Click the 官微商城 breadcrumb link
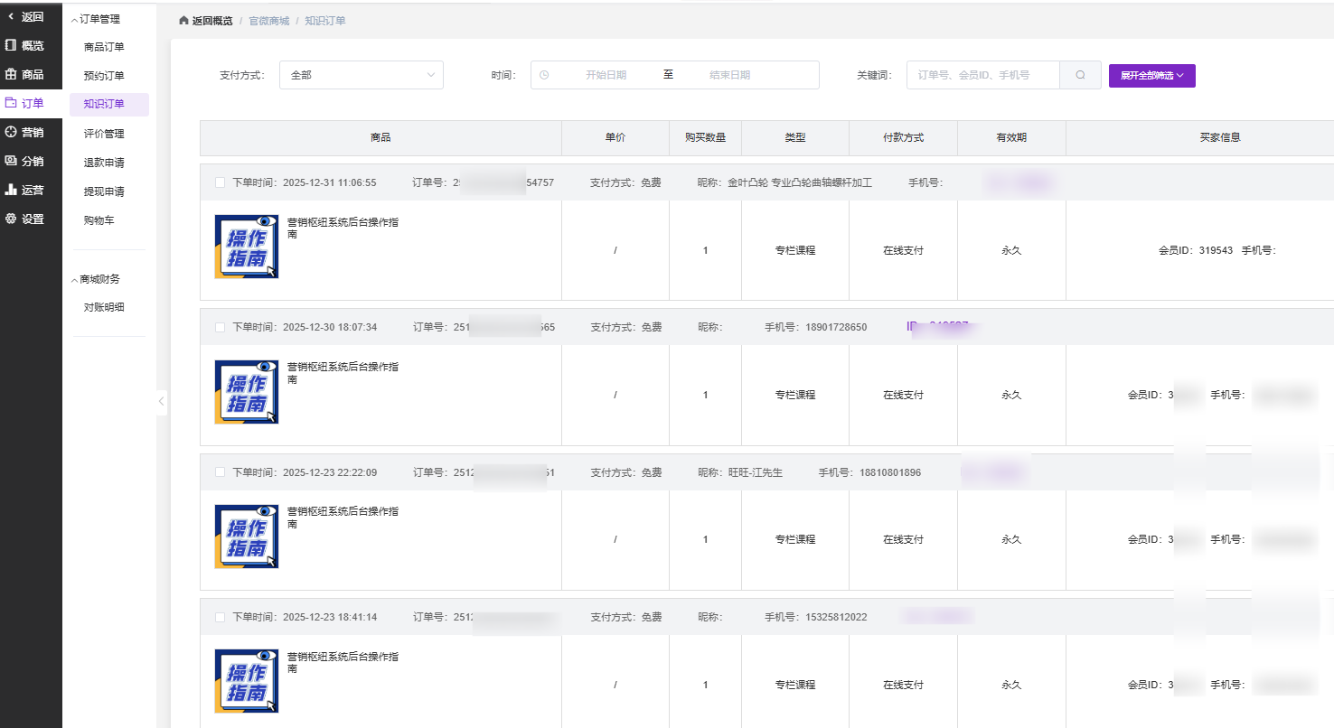This screenshot has height=728, width=1334. click(x=269, y=21)
